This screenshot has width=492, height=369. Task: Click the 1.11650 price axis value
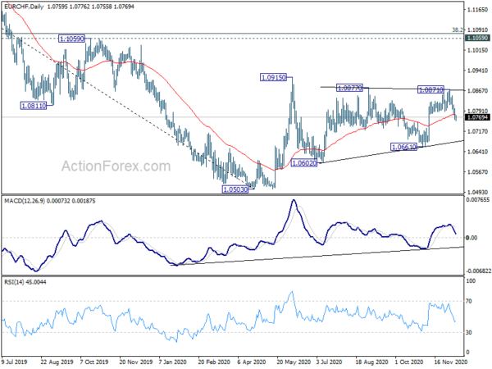477,10
